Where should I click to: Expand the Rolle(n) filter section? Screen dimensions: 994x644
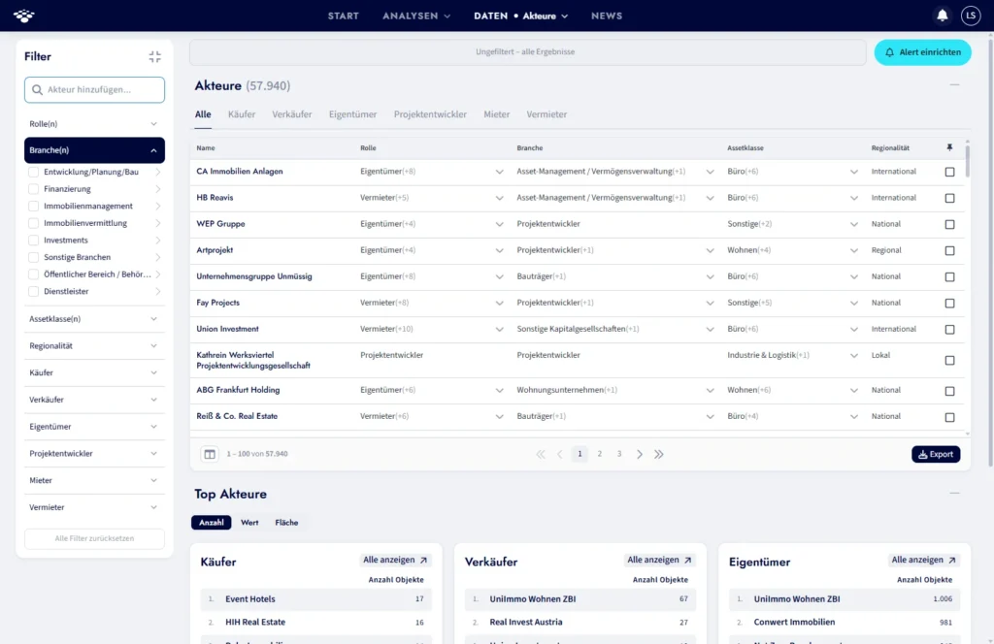pos(94,123)
